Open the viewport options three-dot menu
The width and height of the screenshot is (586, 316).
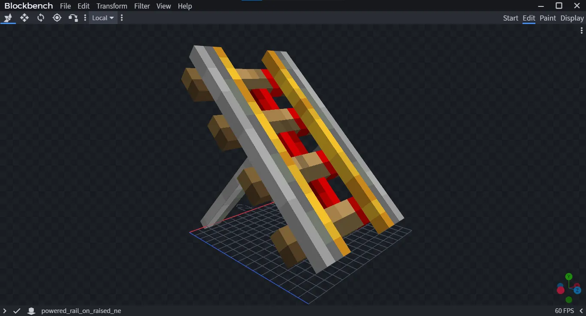pyautogui.click(x=582, y=30)
